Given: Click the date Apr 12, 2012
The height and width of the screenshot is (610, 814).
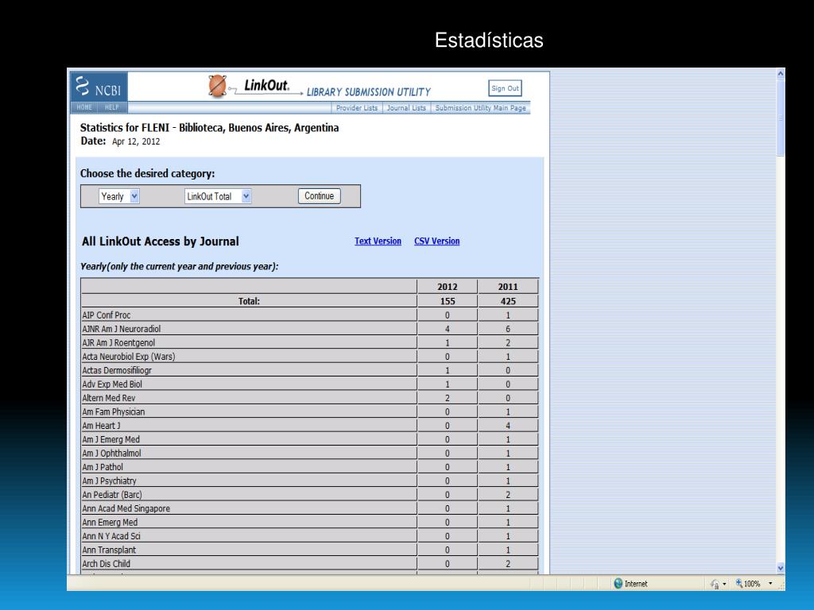Looking at the screenshot, I should (x=136, y=141).
